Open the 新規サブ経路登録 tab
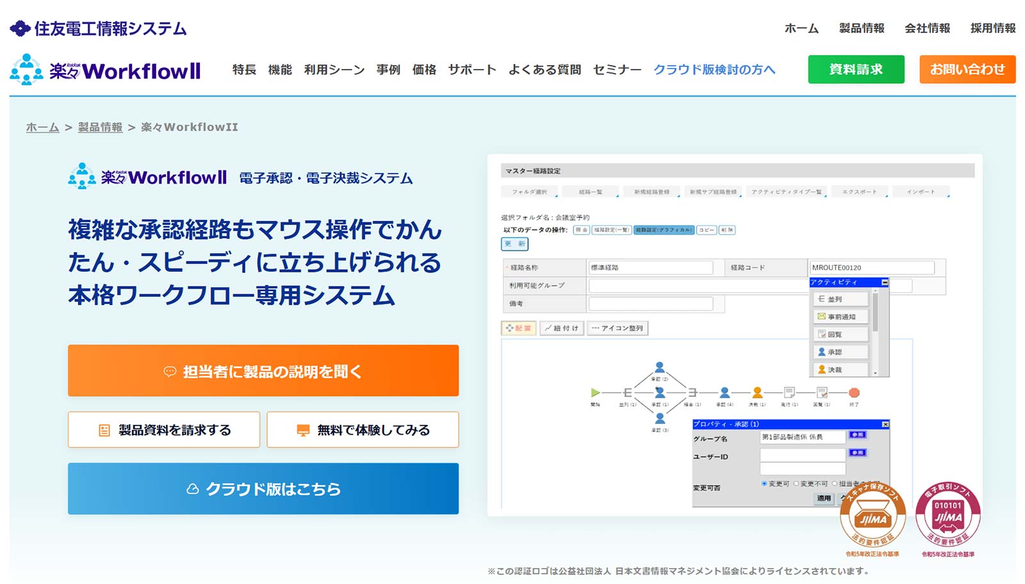1025x584 pixels. [712, 192]
